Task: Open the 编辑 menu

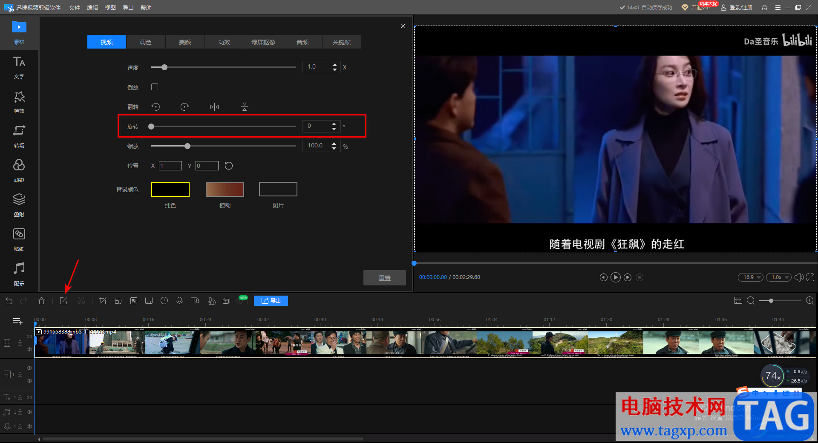Action: point(92,8)
